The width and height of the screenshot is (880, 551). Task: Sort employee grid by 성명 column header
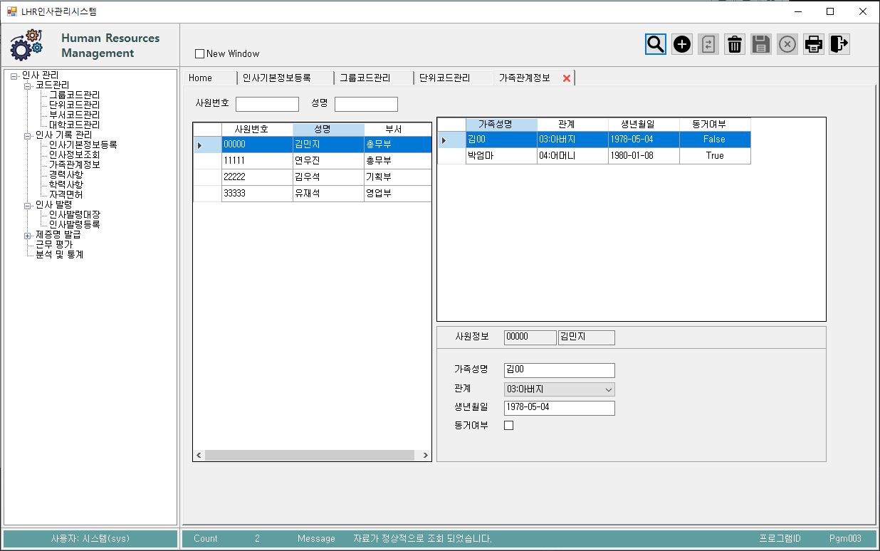pyautogui.click(x=328, y=130)
